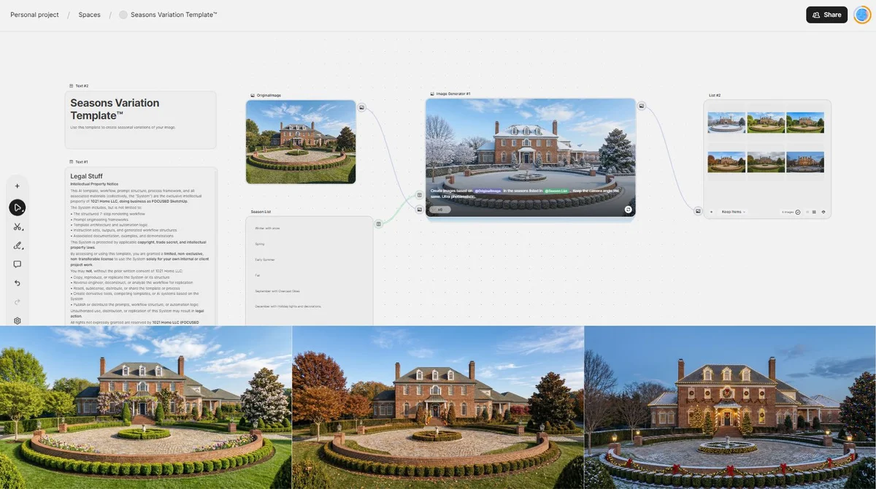Open the Comment tool
Image resolution: width=876 pixels, height=489 pixels.
point(17,263)
